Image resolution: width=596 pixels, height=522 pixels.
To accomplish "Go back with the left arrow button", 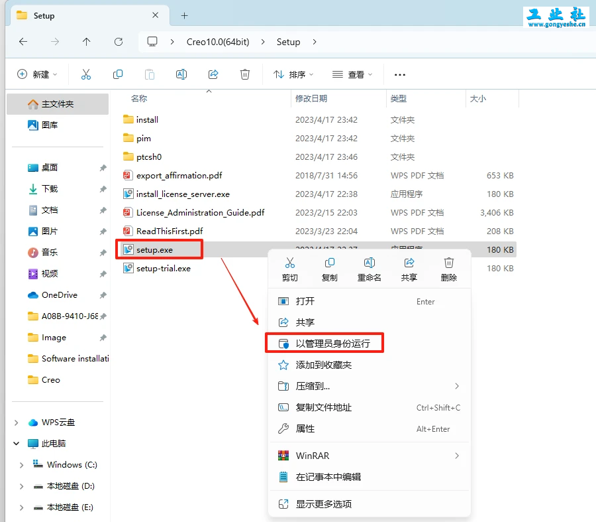I will (23, 42).
